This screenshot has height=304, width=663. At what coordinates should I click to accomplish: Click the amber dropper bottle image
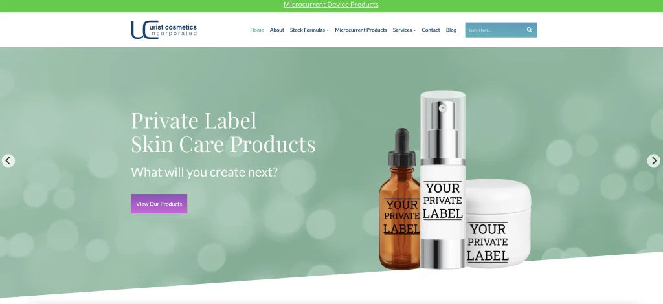pos(399,200)
